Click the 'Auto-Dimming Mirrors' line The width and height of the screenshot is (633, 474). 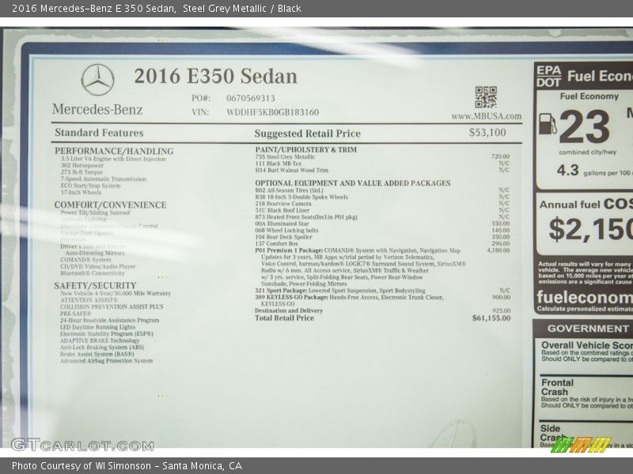(95, 253)
